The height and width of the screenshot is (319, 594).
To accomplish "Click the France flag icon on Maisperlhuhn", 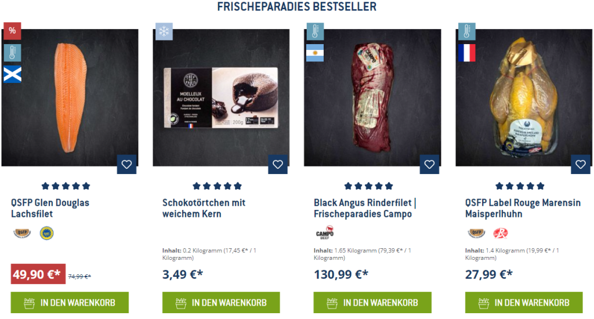I will click(466, 53).
